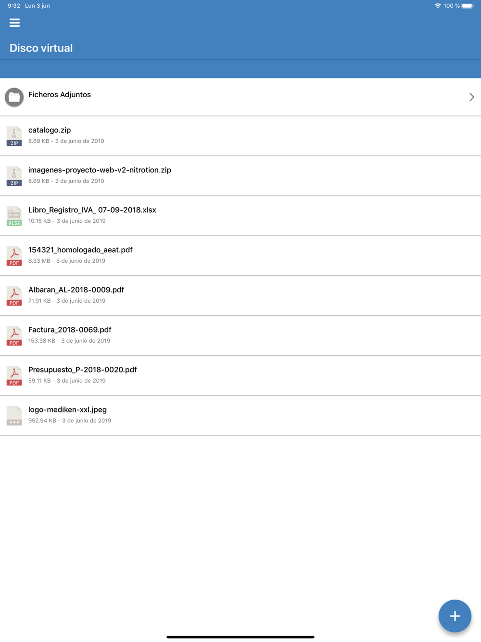
Task: Click the ZIP icon for imagenes-proyecto-web-v2-nitrotion.zip
Action: (14, 176)
